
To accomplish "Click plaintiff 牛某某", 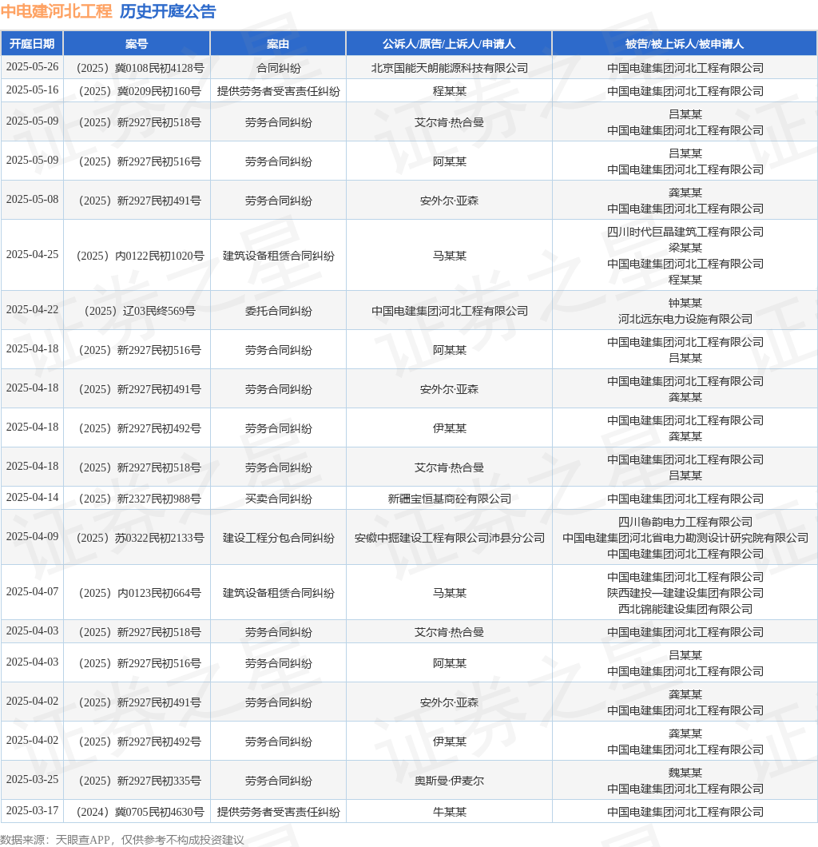I will pyautogui.click(x=449, y=812).
